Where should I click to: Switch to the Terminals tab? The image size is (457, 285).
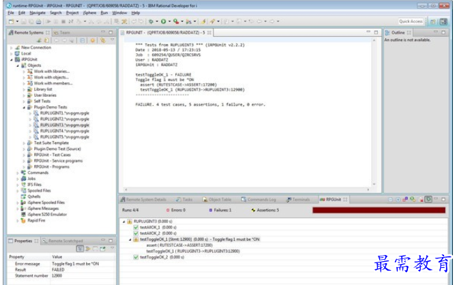click(x=298, y=200)
